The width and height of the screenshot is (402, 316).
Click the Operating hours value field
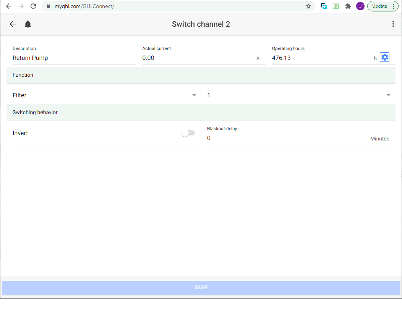(x=321, y=58)
